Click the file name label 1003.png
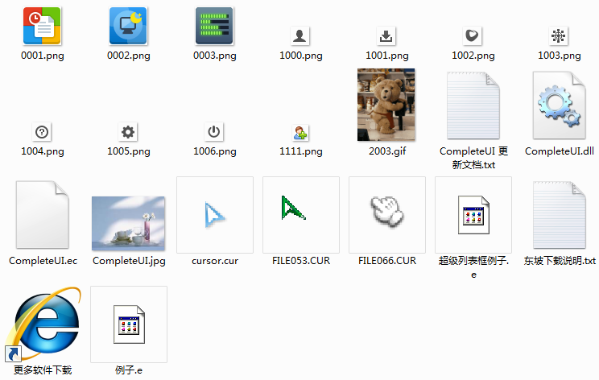The image size is (599, 380). coord(560,56)
